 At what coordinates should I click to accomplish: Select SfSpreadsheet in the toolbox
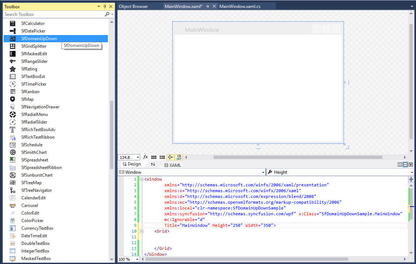[x=34, y=160]
